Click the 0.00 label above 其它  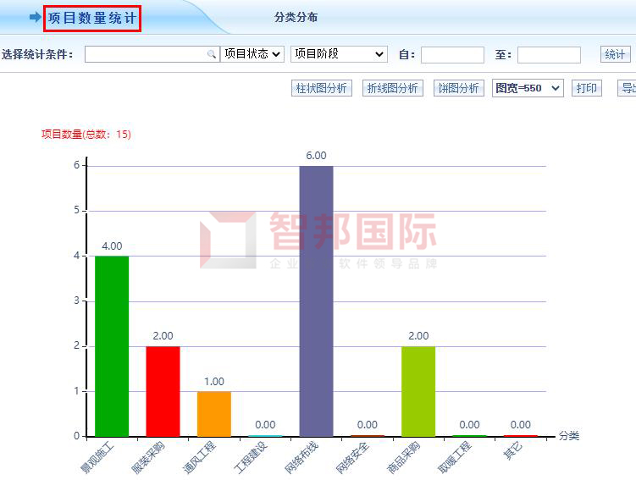pos(521,425)
